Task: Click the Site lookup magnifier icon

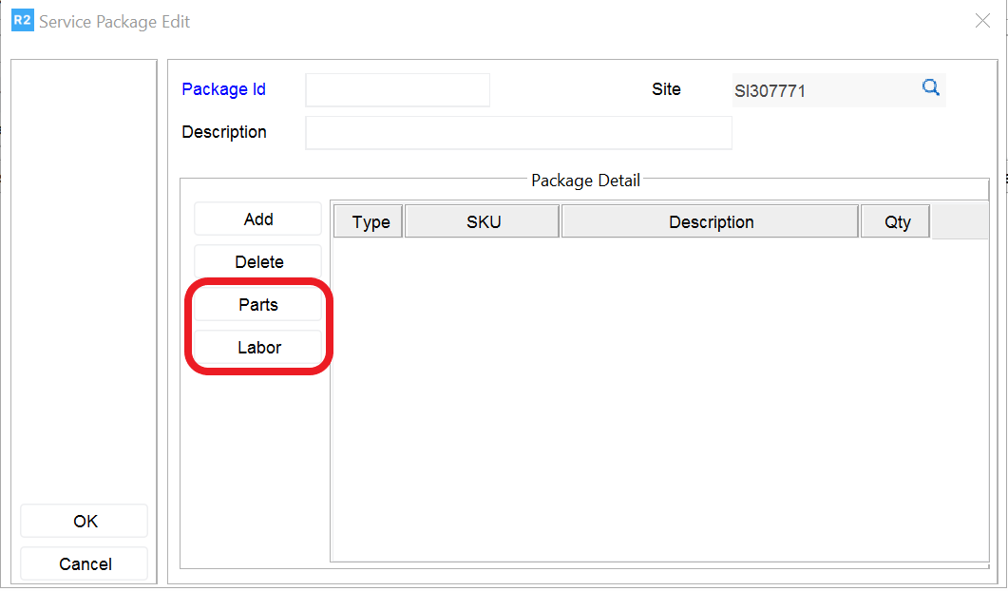Action: pos(930,88)
